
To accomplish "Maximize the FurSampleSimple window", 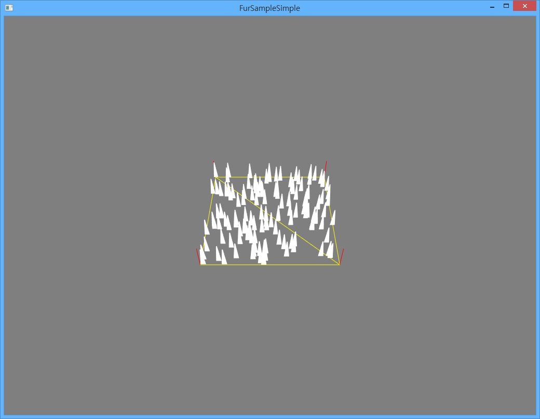I will click(x=506, y=6).
